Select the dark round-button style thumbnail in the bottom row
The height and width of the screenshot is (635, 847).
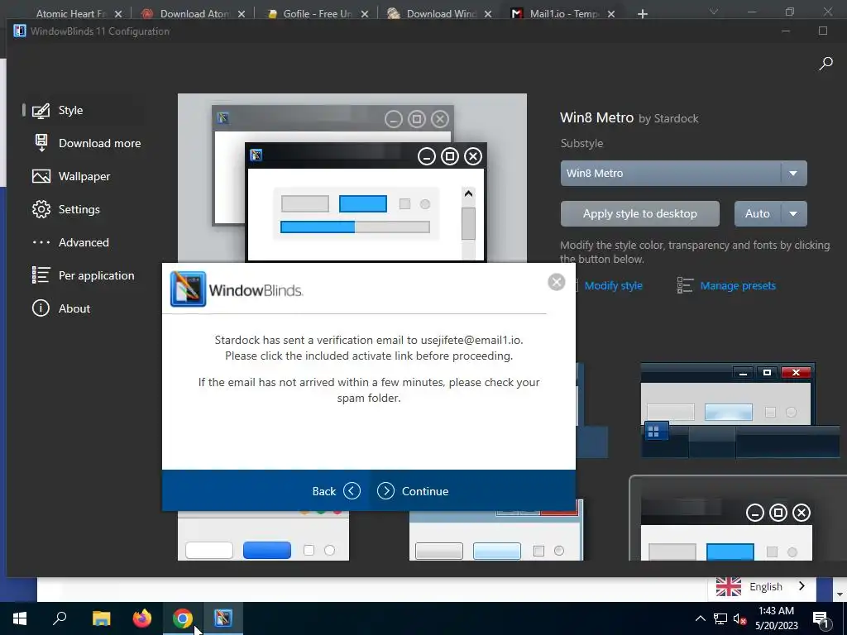(737, 518)
